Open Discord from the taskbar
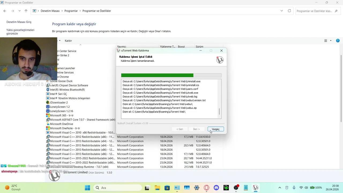The image size is (343, 193). click(x=216, y=188)
